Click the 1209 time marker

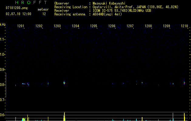pos(166,26)
